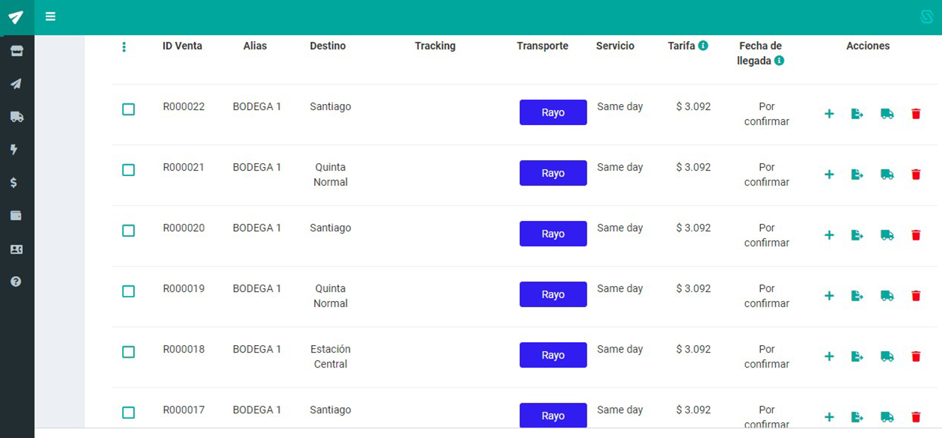
Task: Open the lightning bolt sidebar section
Action: pos(14,150)
